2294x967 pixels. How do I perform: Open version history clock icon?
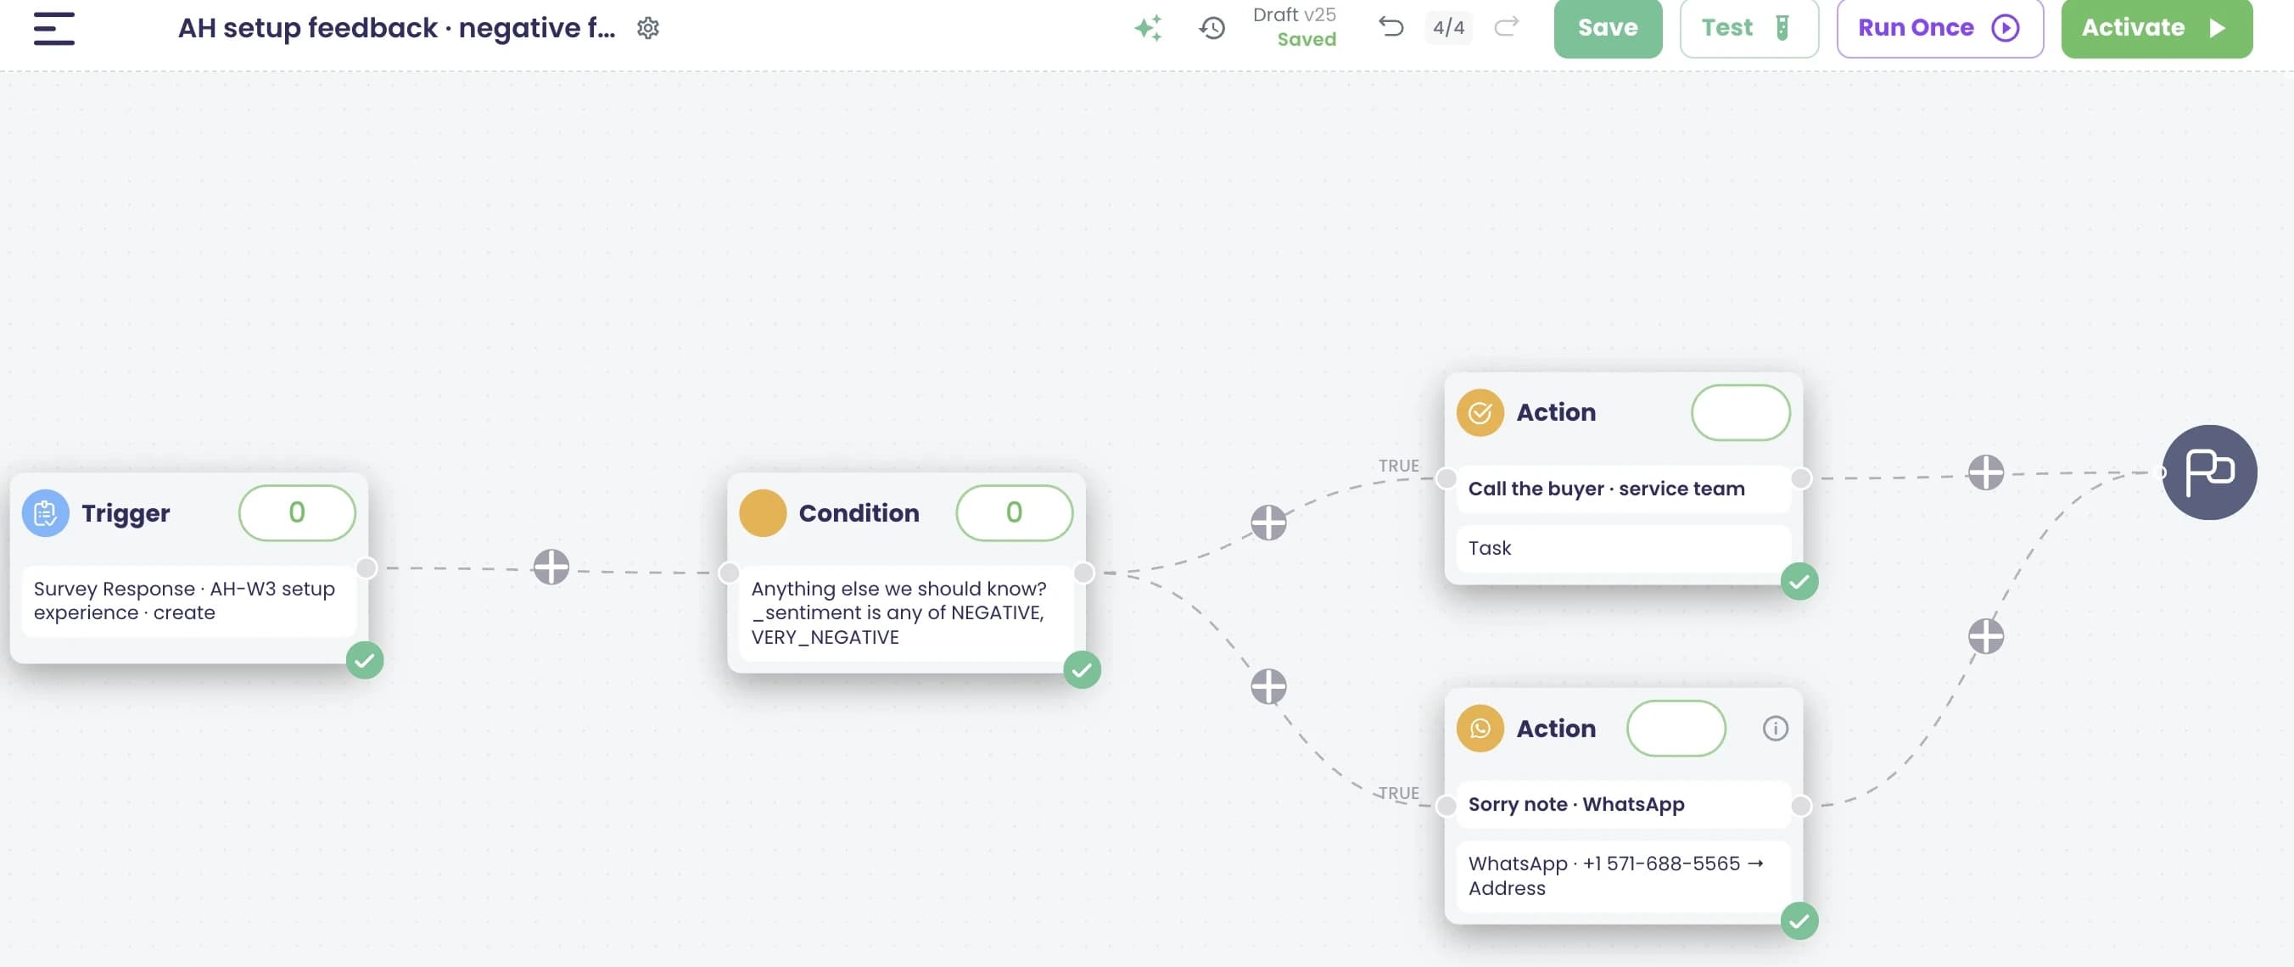pyautogui.click(x=1211, y=28)
